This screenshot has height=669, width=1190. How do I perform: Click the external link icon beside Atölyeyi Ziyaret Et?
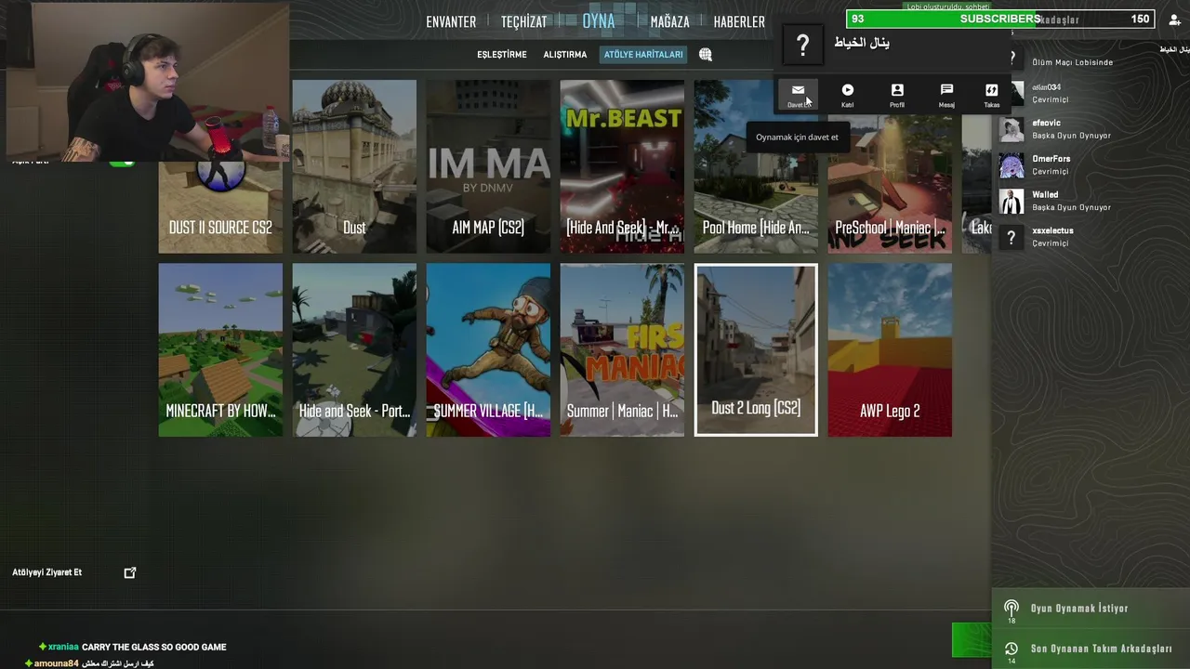tap(130, 572)
